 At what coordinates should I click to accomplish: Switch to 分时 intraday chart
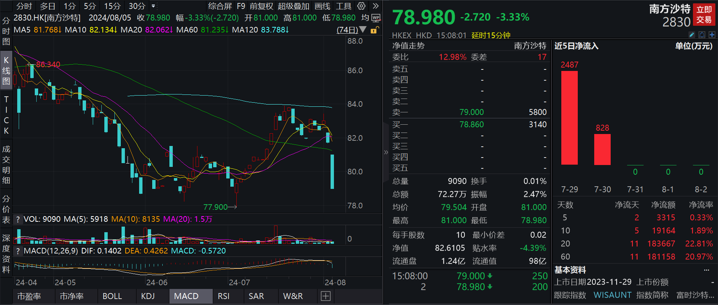[x=24, y=6]
